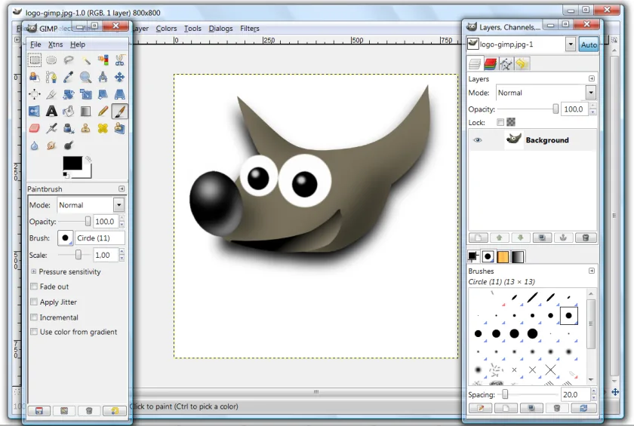
Task: Select the Rectangle Select tool
Action: (35, 60)
